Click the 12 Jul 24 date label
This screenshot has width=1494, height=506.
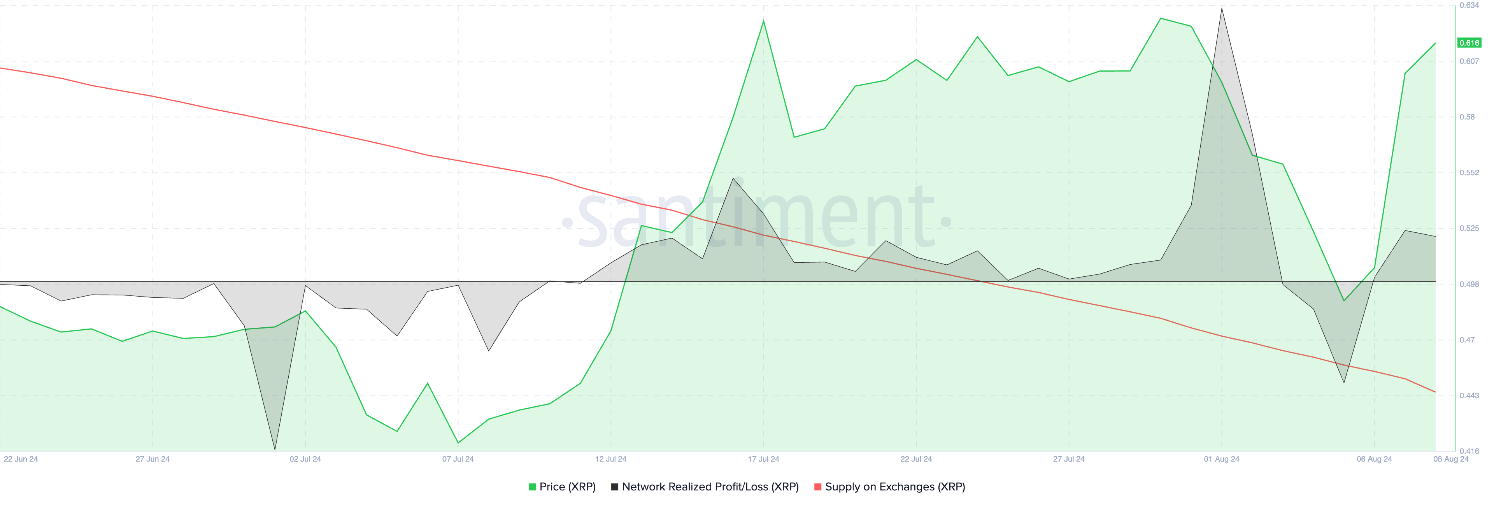pos(611,459)
